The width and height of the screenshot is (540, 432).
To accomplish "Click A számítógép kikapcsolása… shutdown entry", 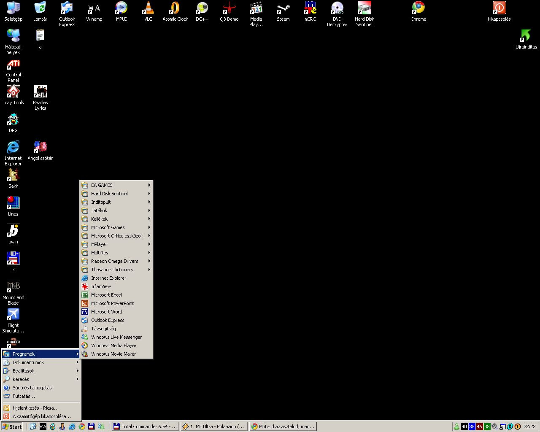I will [x=41, y=416].
